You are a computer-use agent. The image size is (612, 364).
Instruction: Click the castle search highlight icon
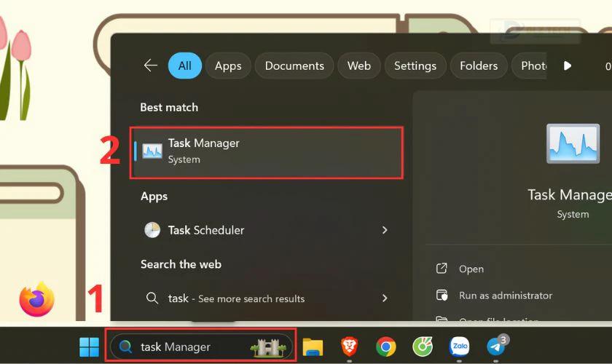point(268,347)
